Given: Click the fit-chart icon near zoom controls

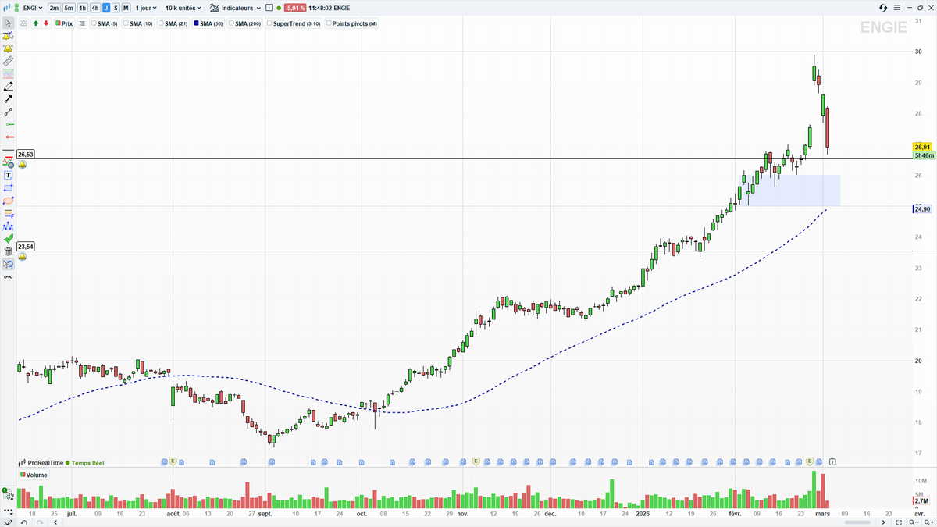Looking at the screenshot, I should pyautogui.click(x=899, y=522).
